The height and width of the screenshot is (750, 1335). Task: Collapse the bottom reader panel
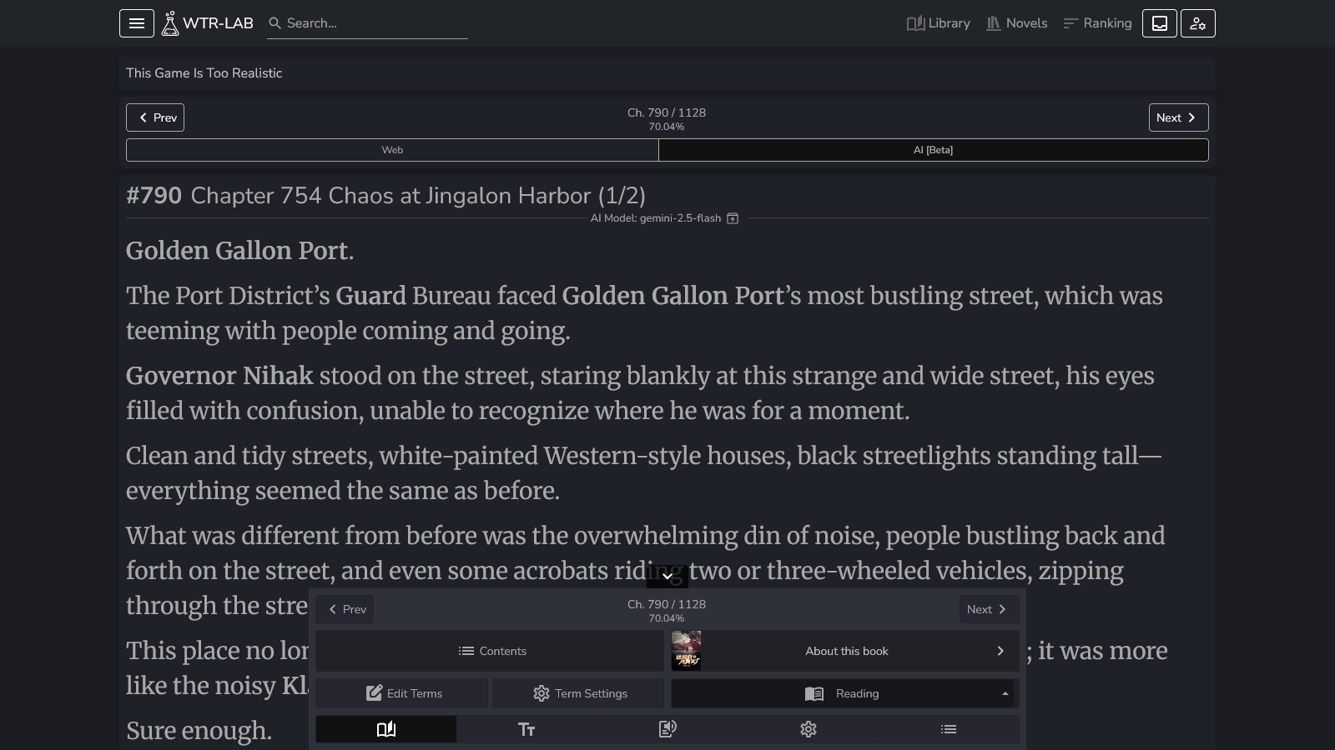point(667,576)
